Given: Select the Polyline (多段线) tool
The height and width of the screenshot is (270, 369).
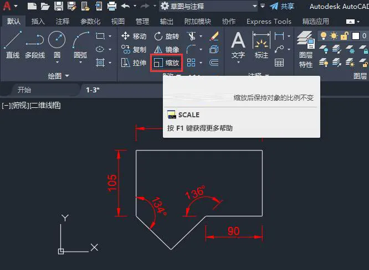Looking at the screenshot, I should coord(35,45).
